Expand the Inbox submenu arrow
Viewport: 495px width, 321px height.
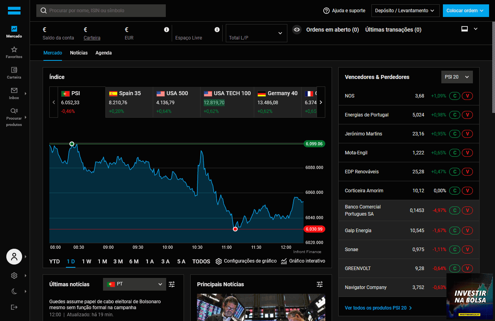pos(25,94)
